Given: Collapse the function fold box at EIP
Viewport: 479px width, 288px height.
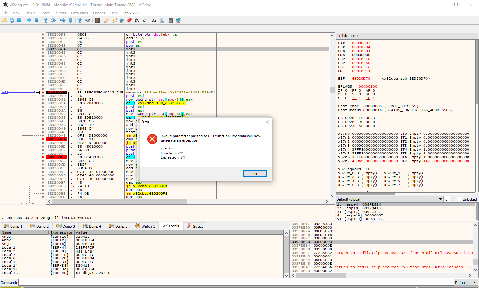Looking at the screenshot, I should pyautogui.click(x=38, y=93).
